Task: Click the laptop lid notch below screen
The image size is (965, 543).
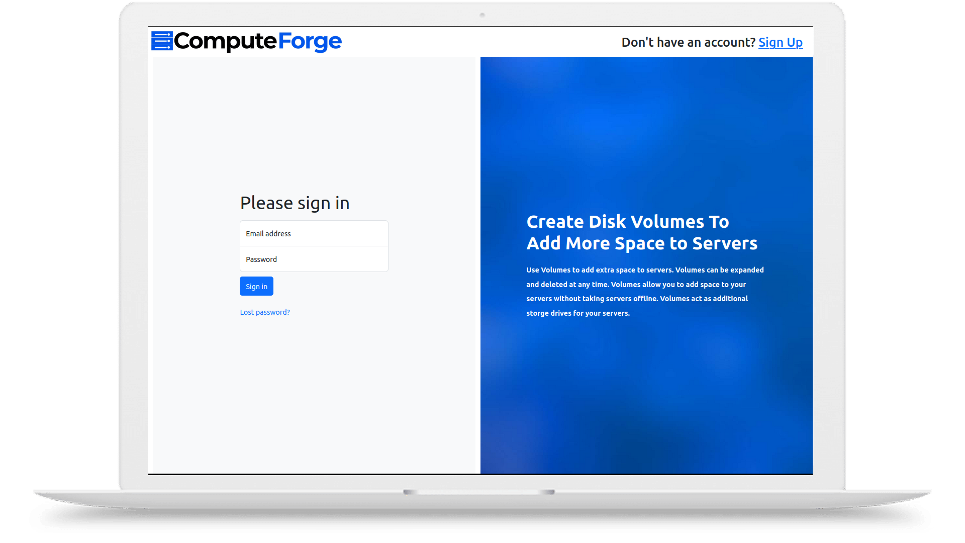Action: click(478, 492)
